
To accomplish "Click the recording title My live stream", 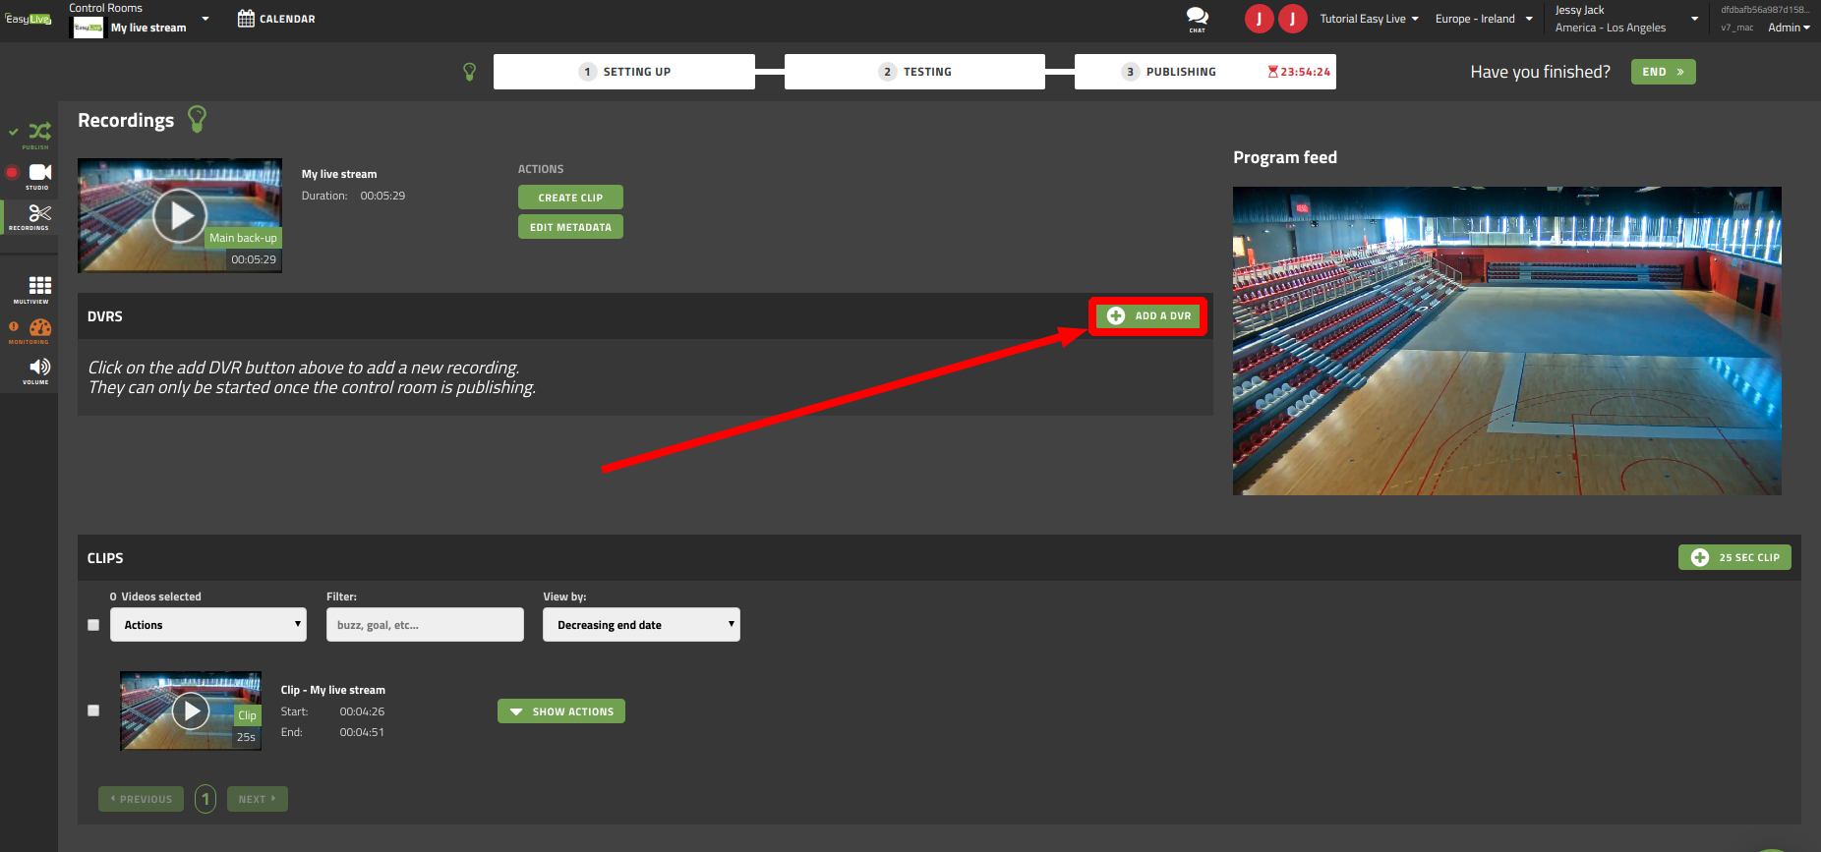I will 339,174.
